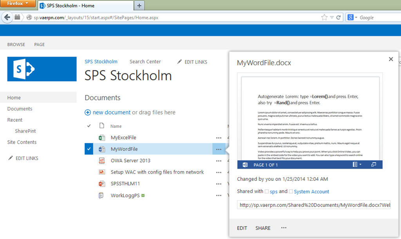Click the Setup WAC presentation file icon
401x239 pixels.
tap(102, 172)
